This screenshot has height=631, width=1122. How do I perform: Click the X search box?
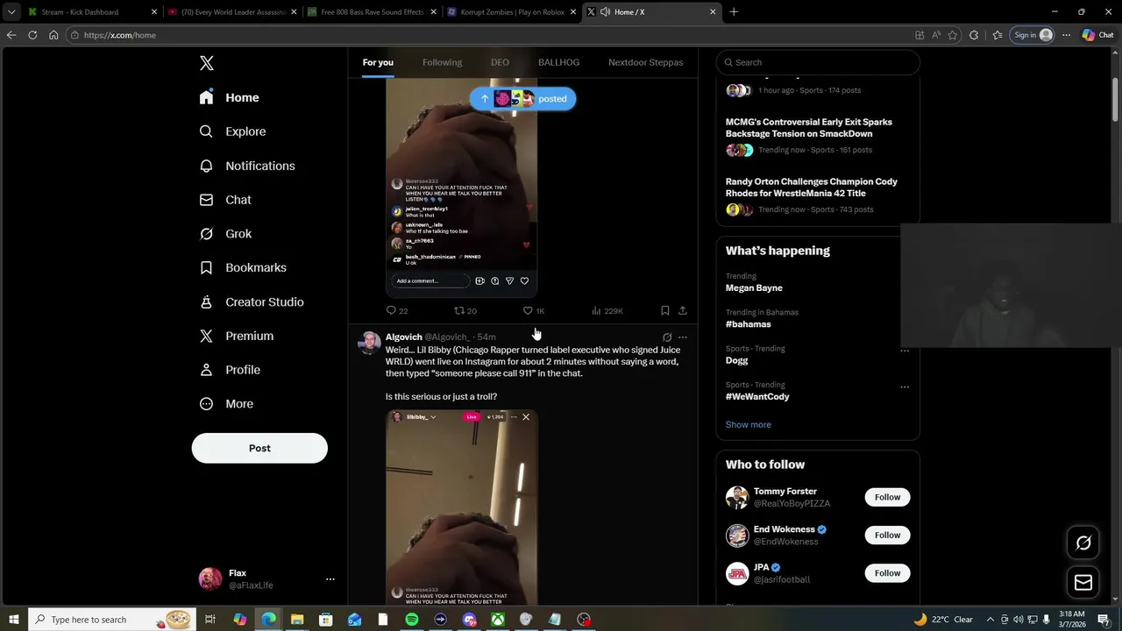[x=818, y=62]
